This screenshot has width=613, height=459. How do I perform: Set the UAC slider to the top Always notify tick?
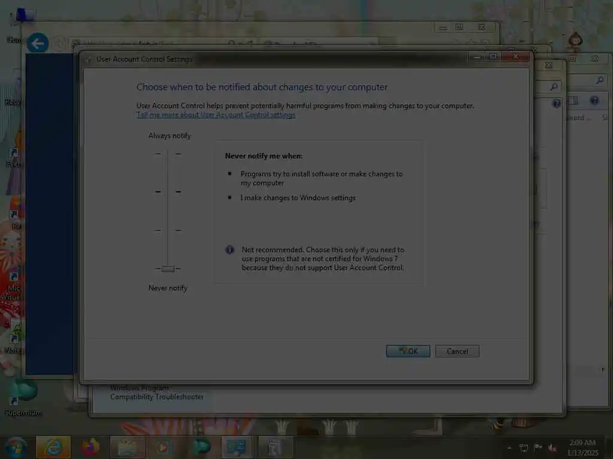coord(168,154)
